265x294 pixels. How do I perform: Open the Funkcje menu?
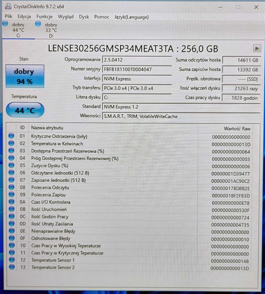click(45, 17)
